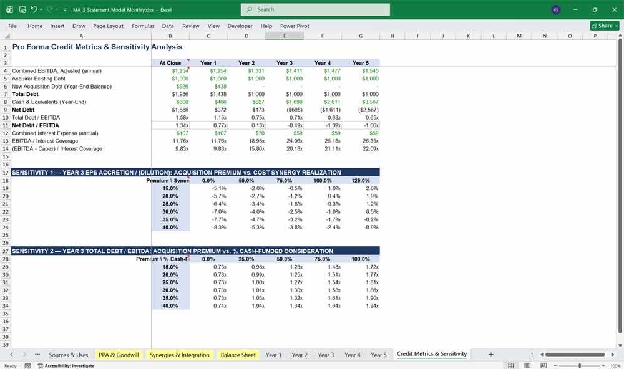The height and width of the screenshot is (369, 624).
Task: Select Credit Metrics & Sensitivity sheet tab
Action: point(431,354)
